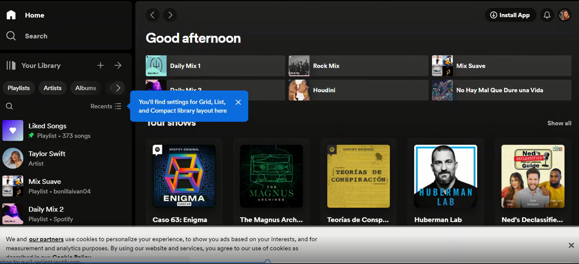Open Mix Suave in library list
The height and width of the screenshot is (264, 579).
click(x=66, y=186)
